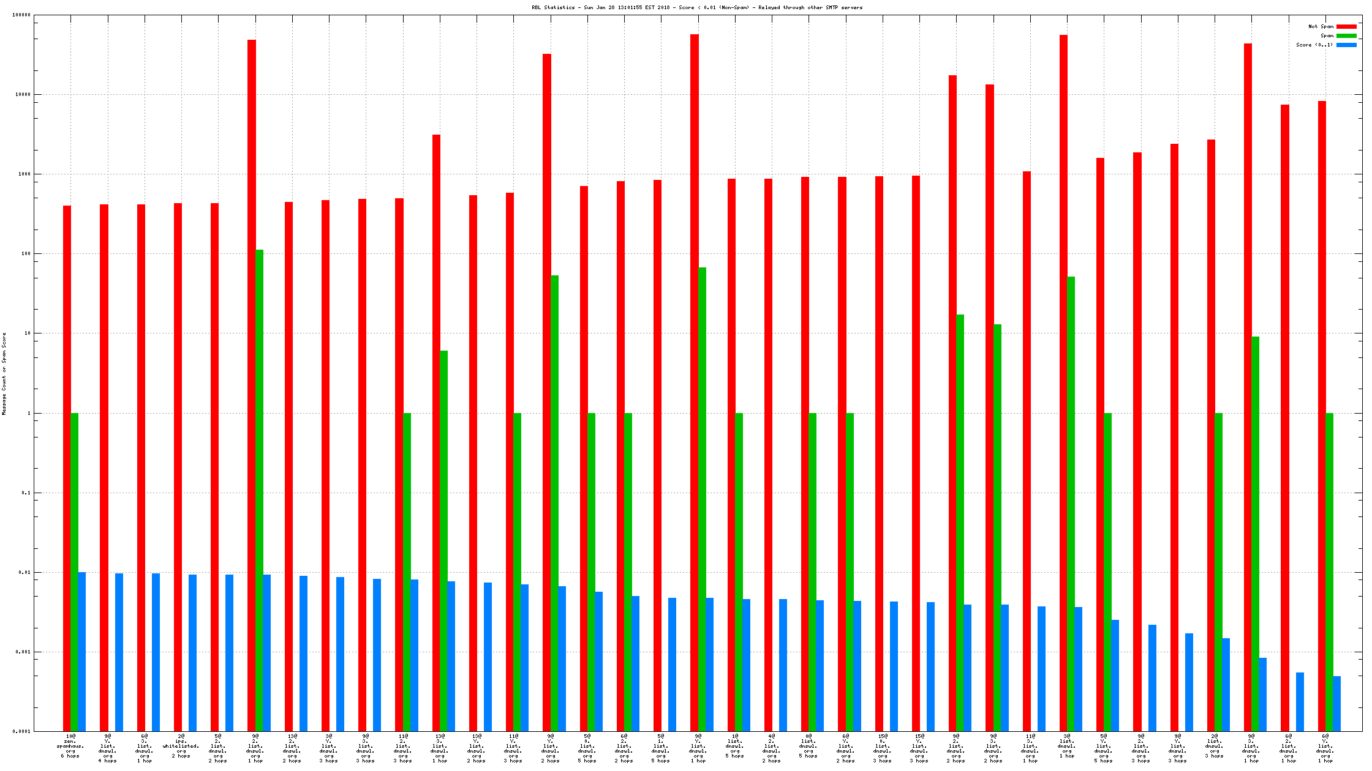Screen dimensions: 1372x771
Task: Click the blue Score (0..1) legend swatch
Action: coord(1346,45)
